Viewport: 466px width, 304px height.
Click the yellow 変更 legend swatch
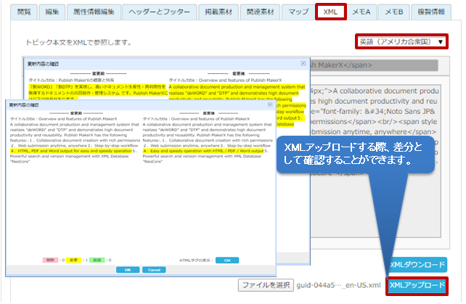pos(73,260)
